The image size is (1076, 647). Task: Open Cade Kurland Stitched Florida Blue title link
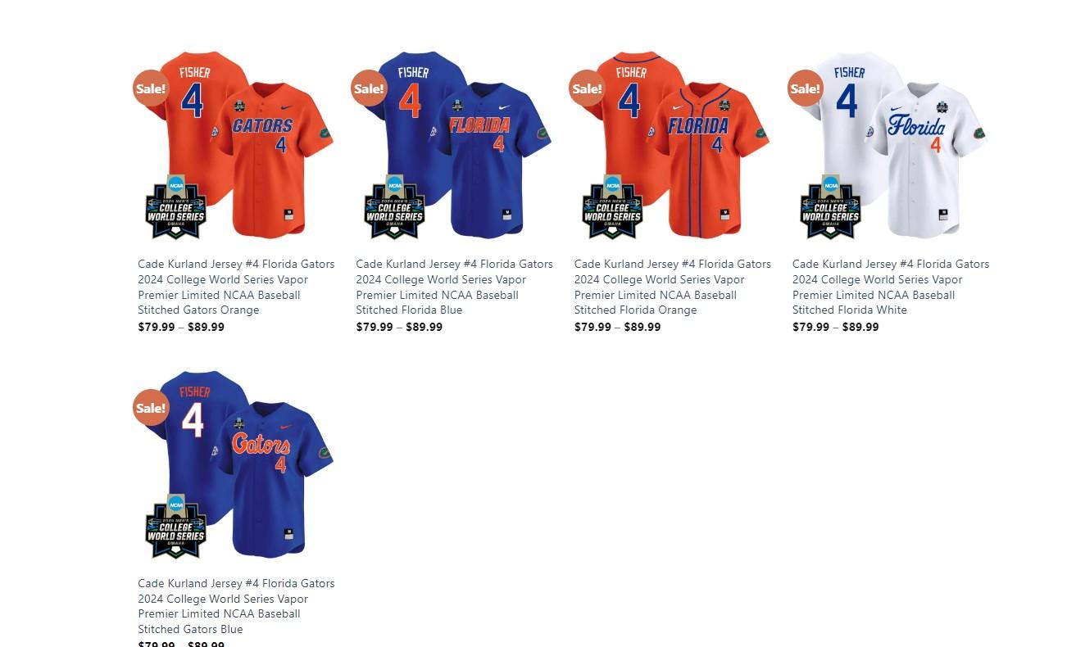click(x=454, y=287)
